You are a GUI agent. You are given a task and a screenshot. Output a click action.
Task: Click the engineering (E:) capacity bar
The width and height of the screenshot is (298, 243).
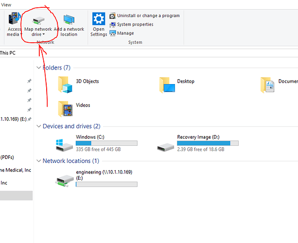click(106, 184)
